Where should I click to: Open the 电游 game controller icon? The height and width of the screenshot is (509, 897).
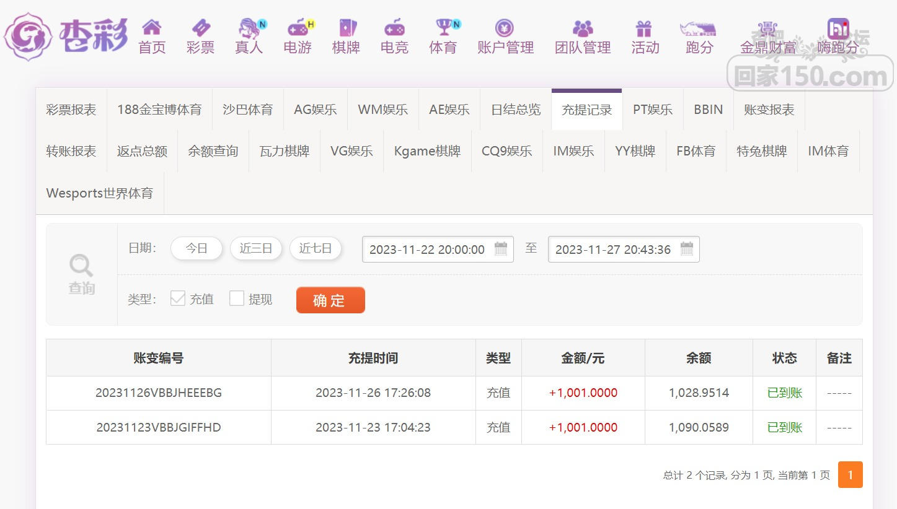pyautogui.click(x=298, y=28)
